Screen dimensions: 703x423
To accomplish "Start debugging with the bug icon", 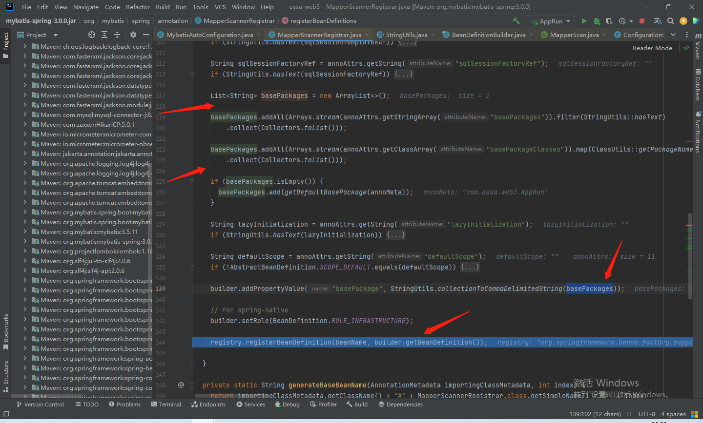I will (597, 21).
